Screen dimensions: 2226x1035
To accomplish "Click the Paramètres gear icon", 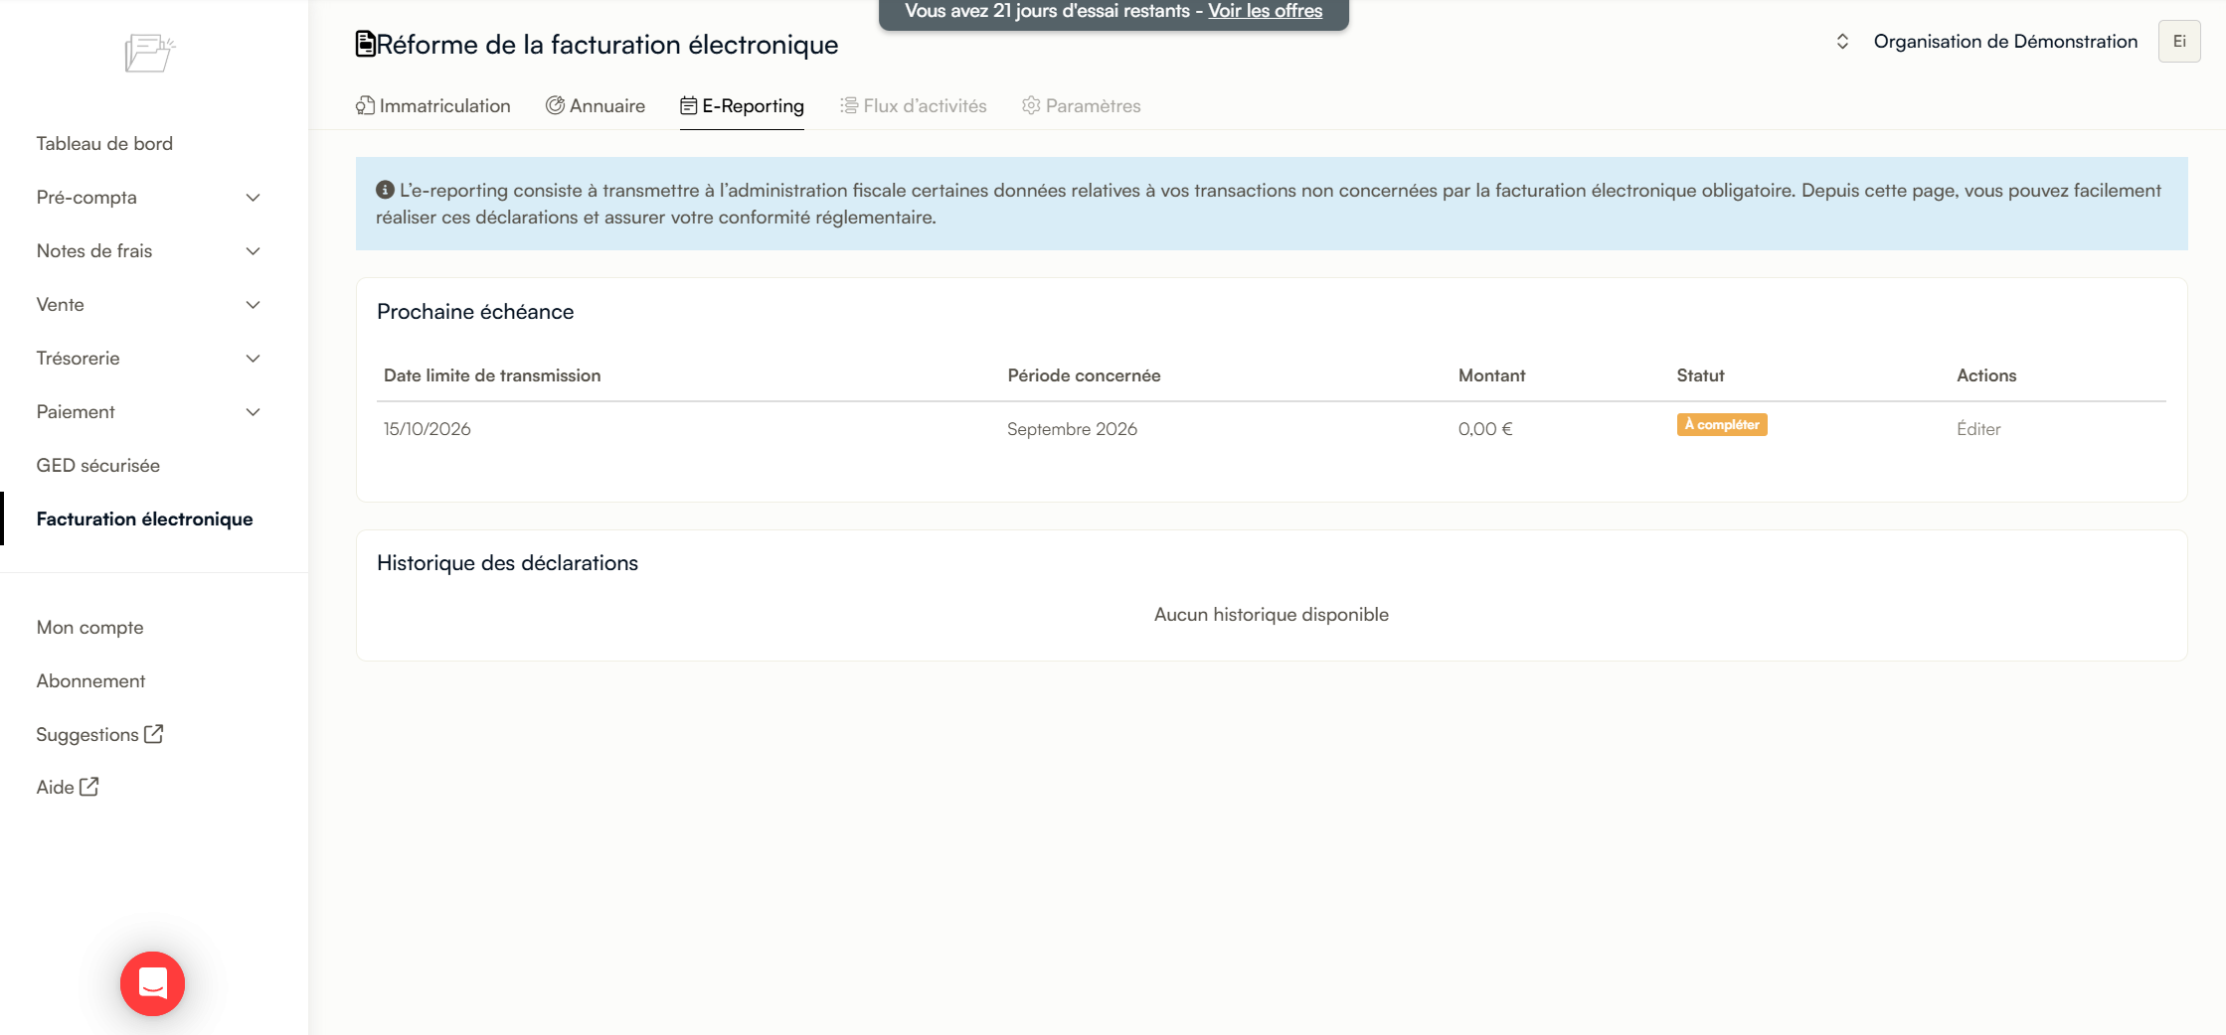I will click(1031, 105).
